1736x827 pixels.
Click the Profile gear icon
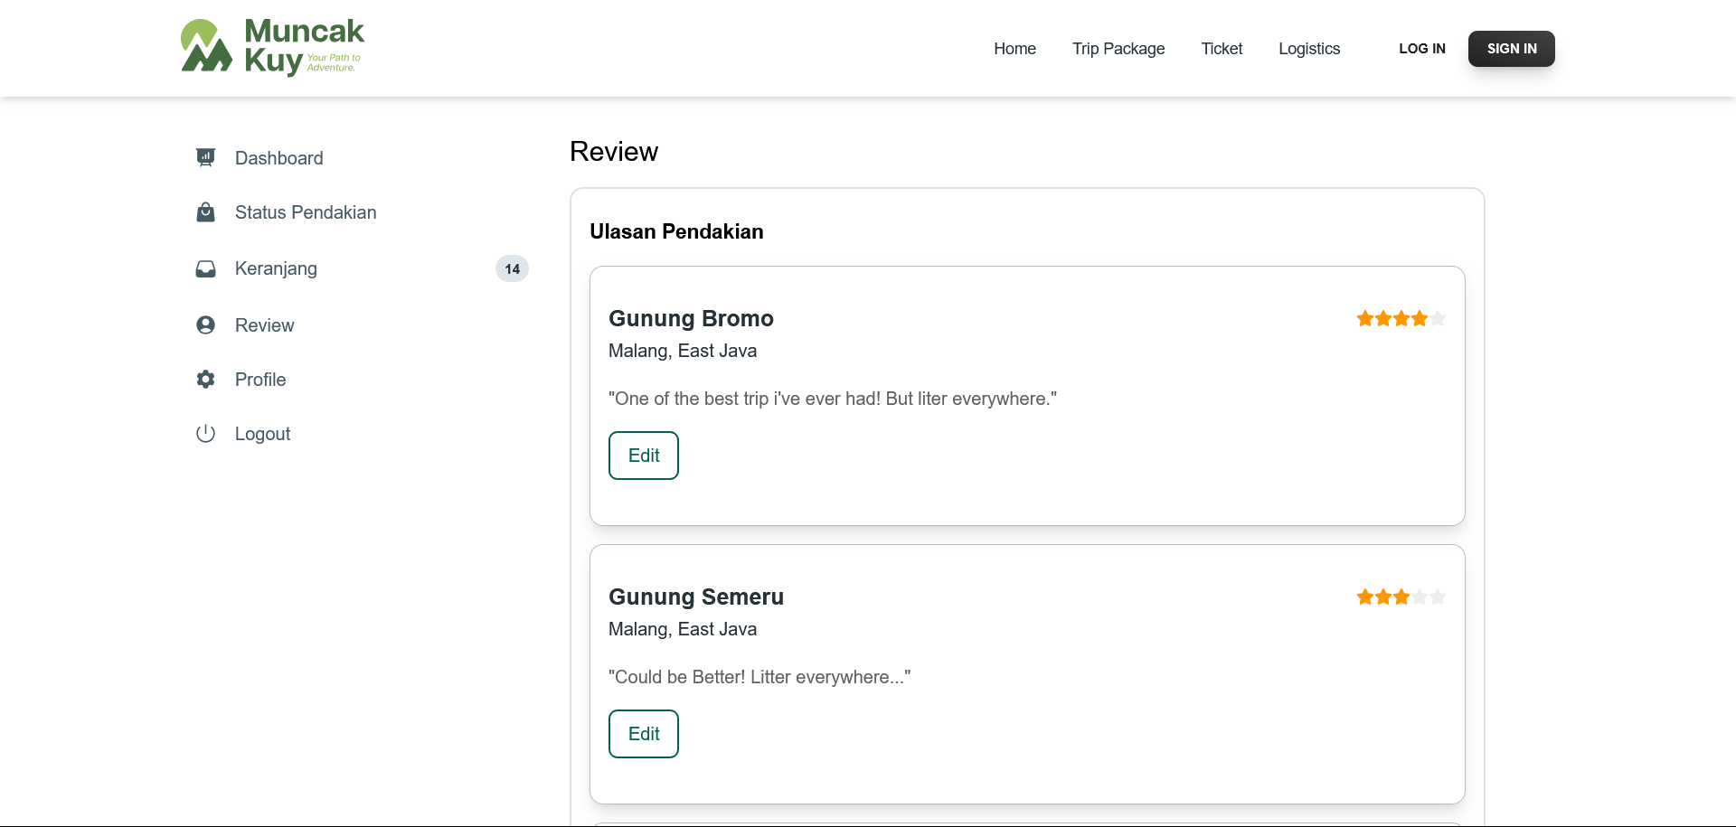(206, 380)
